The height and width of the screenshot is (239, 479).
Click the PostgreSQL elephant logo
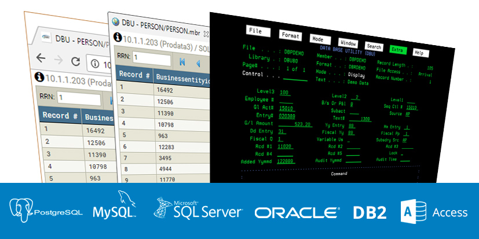coord(21,210)
